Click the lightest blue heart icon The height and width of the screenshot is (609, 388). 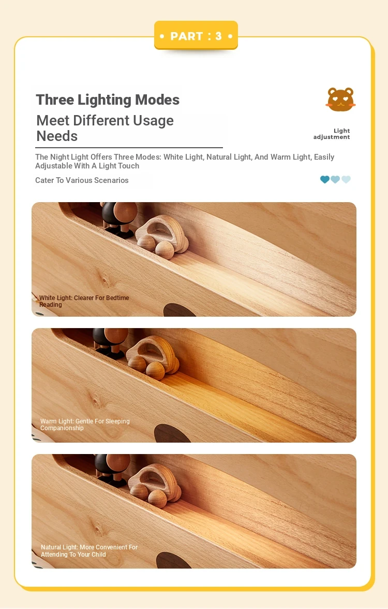[346, 179]
